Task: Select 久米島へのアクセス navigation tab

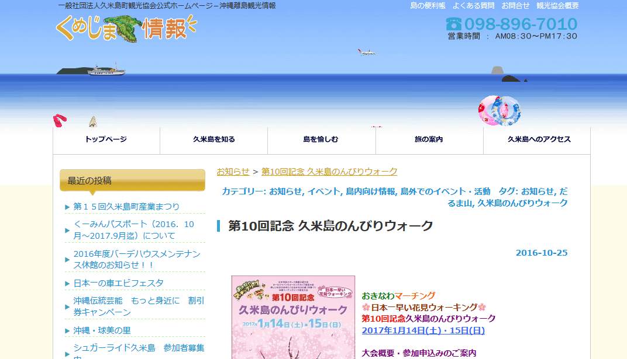Action: tap(539, 140)
